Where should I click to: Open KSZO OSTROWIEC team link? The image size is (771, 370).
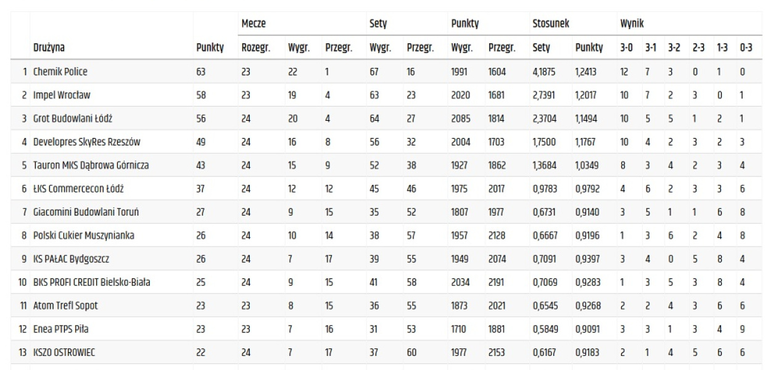coord(65,353)
